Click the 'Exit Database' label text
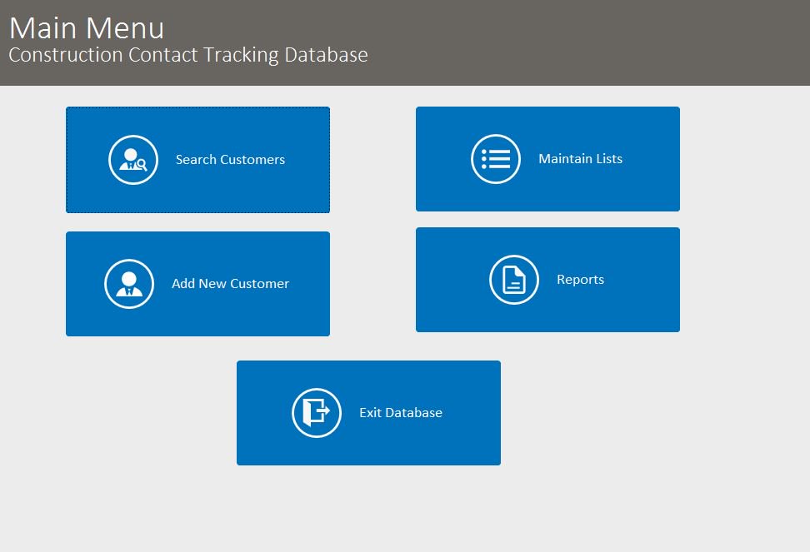This screenshot has height=552, width=810. click(x=401, y=412)
